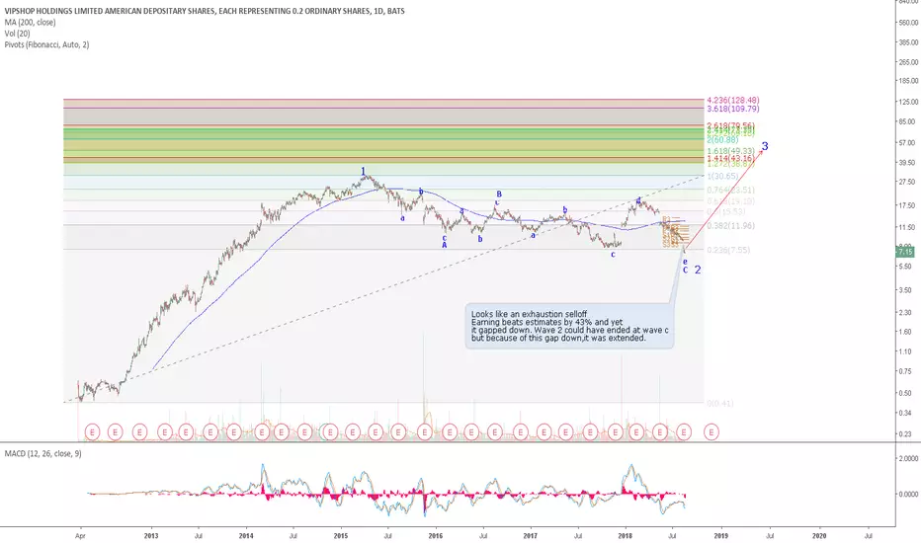Select the MA (200, close) indicator label
Screen dimensions: 921x543
(x=30, y=23)
